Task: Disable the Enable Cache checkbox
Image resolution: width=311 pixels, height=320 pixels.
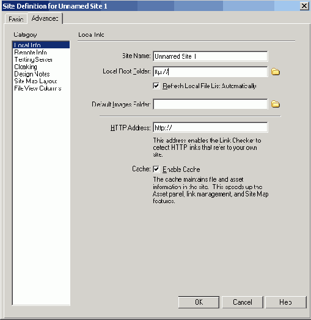Action: (x=156, y=169)
